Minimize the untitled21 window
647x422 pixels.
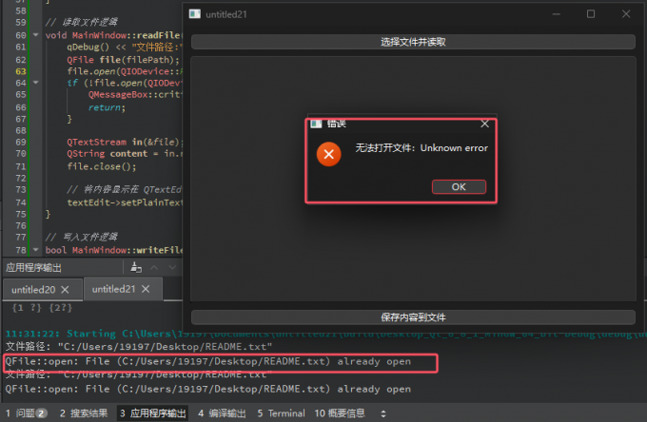coord(557,14)
